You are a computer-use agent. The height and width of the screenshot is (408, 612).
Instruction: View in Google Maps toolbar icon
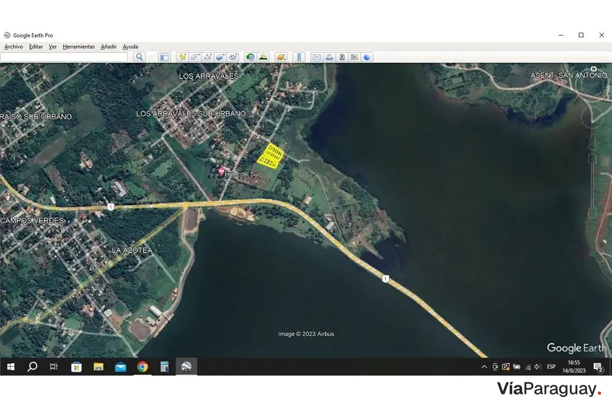pos(354,57)
